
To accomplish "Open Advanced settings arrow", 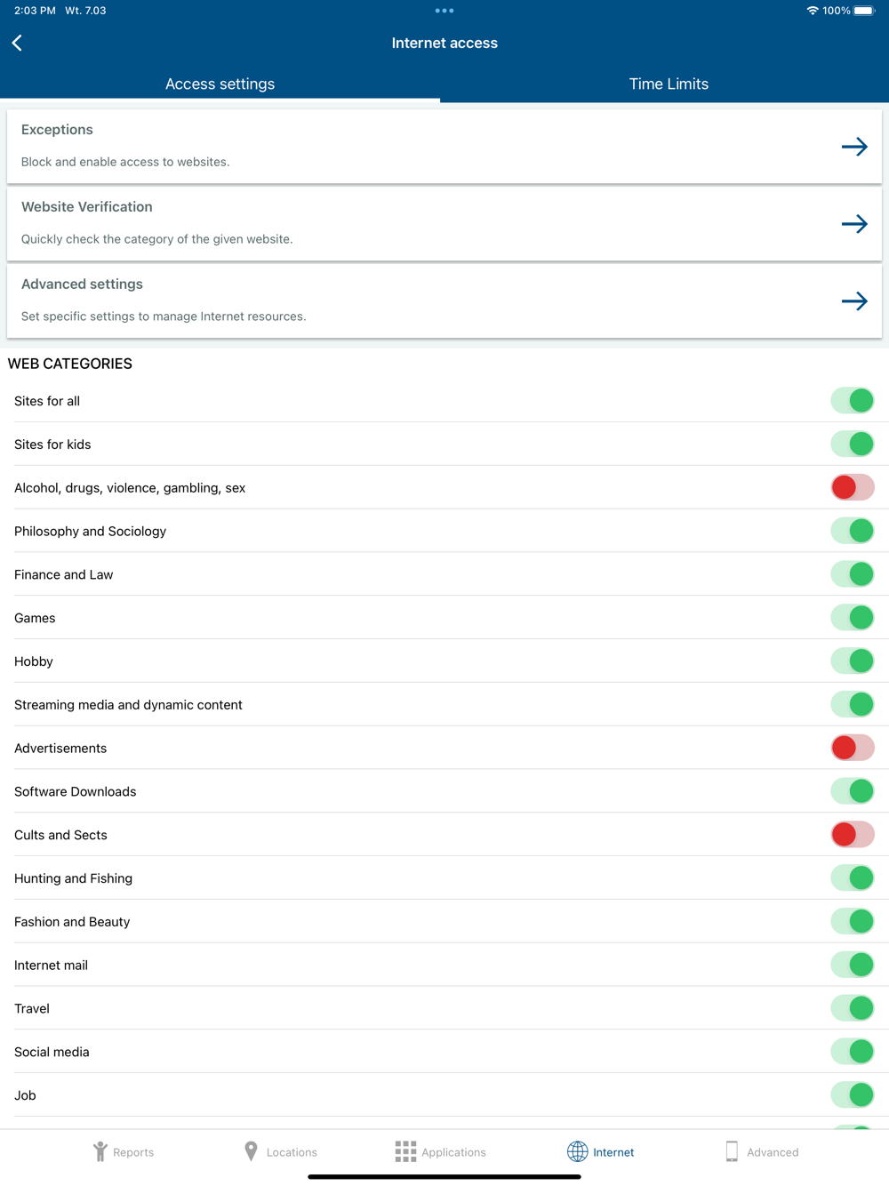I will [854, 301].
